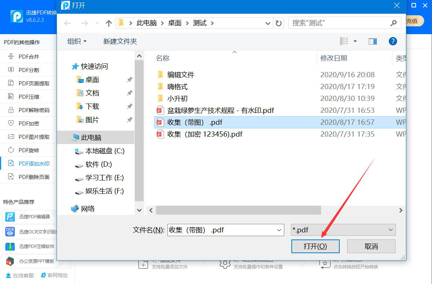Open 网络 in navigation tree
The image size is (432, 284).
point(83,209)
